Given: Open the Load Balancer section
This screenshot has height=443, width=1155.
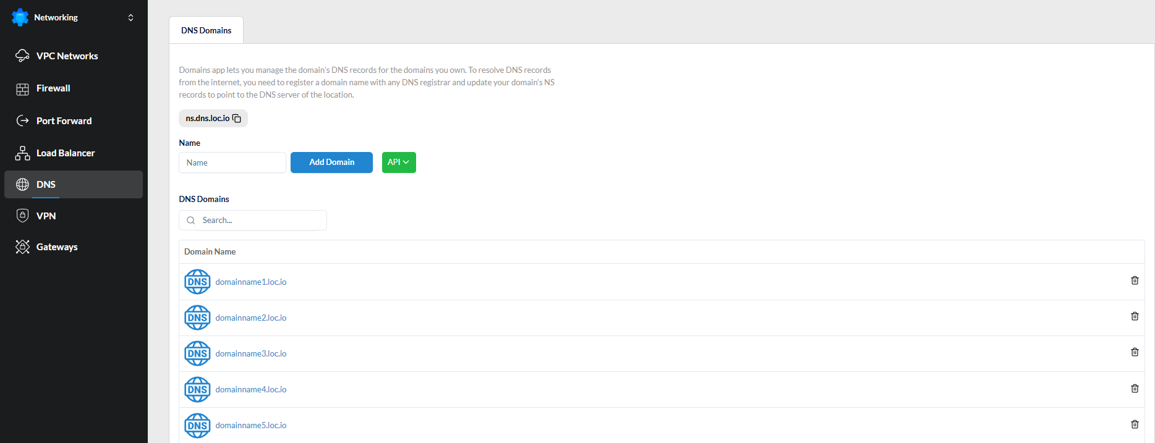Looking at the screenshot, I should pyautogui.click(x=66, y=153).
